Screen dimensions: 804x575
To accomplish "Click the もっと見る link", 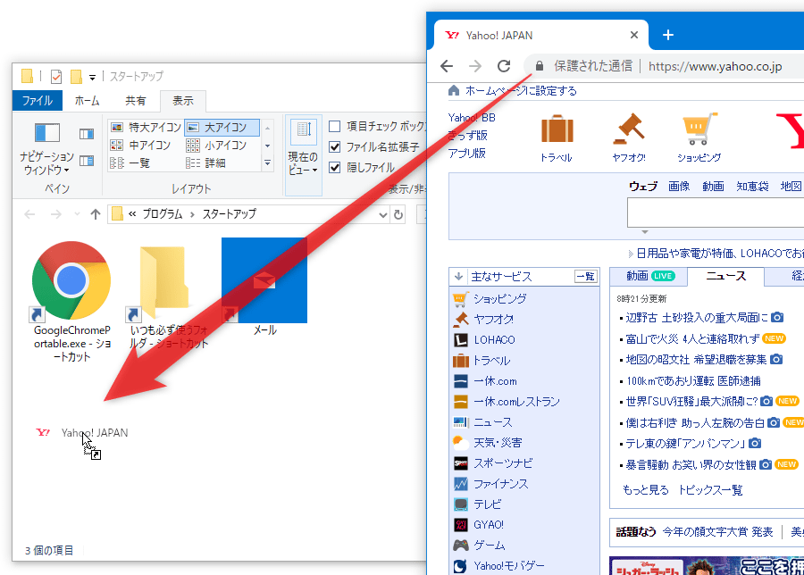I will point(646,490).
